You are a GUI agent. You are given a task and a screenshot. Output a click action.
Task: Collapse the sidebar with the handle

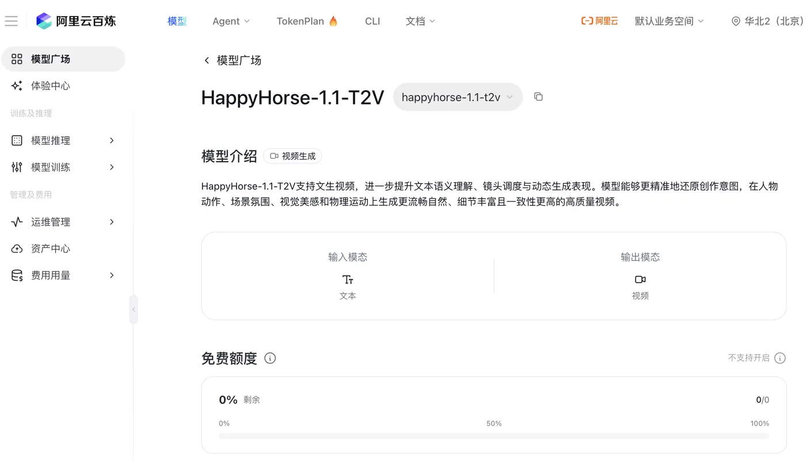click(x=134, y=309)
